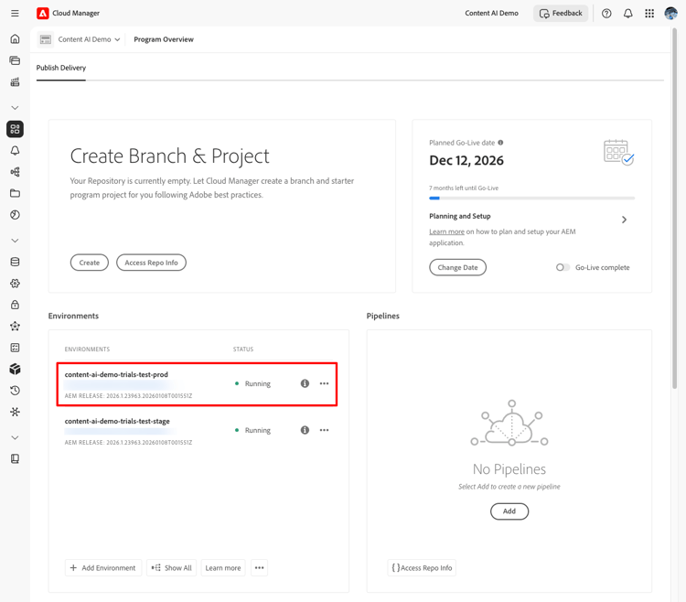Open the history clock sidebar icon
Screen dimensions: 686x602
tap(15, 391)
